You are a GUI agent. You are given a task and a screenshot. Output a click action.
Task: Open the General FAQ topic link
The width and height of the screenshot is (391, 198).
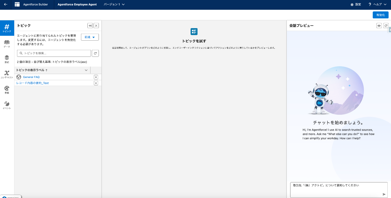[x=31, y=77]
